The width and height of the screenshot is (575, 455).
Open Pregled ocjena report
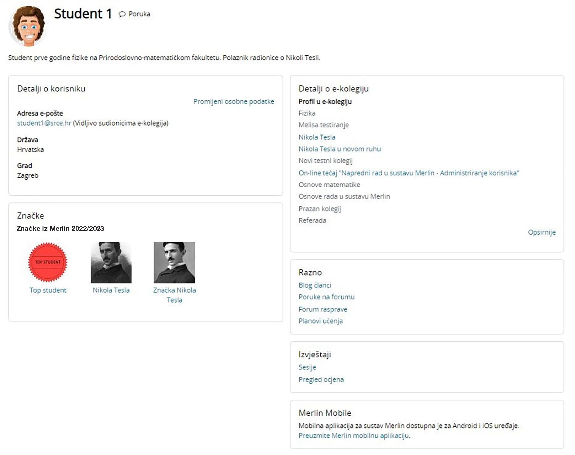(x=321, y=380)
